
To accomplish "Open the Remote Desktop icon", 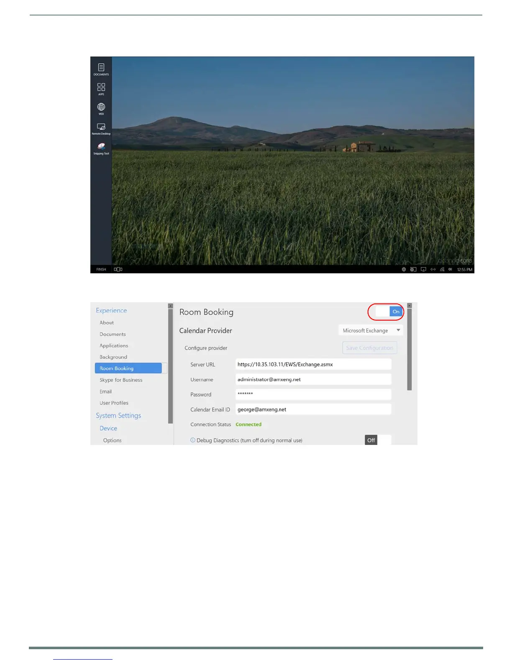I will (101, 128).
